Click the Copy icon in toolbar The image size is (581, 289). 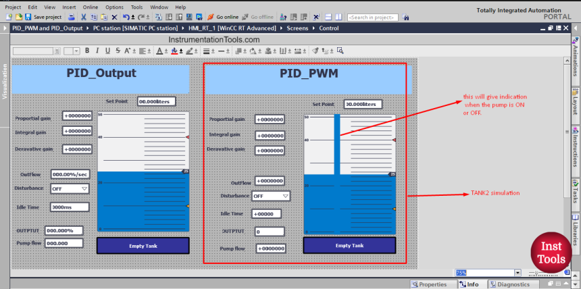[x=94, y=17]
